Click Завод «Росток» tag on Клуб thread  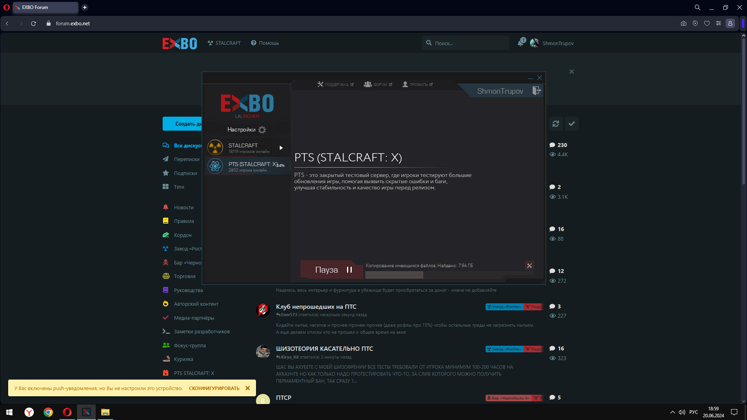504,306
